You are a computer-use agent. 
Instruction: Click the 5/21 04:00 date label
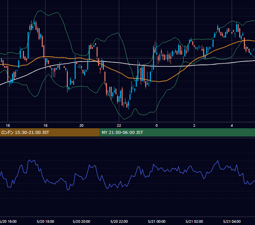click(232, 221)
